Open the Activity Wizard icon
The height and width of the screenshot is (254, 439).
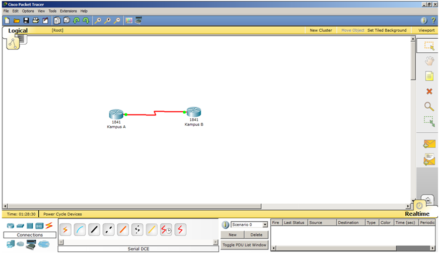coord(45,21)
